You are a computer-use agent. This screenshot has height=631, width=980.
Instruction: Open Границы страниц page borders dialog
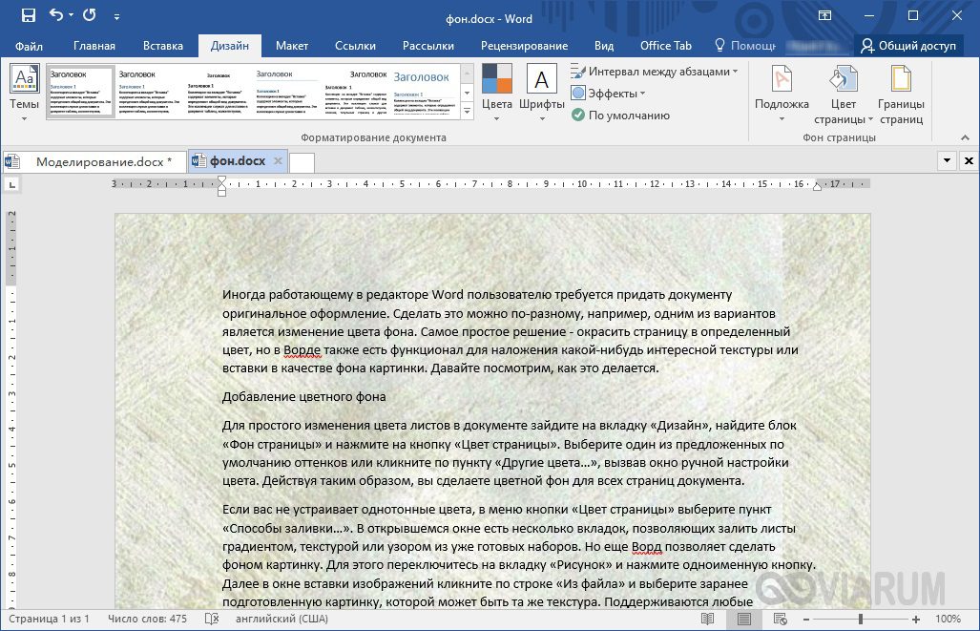[901, 95]
